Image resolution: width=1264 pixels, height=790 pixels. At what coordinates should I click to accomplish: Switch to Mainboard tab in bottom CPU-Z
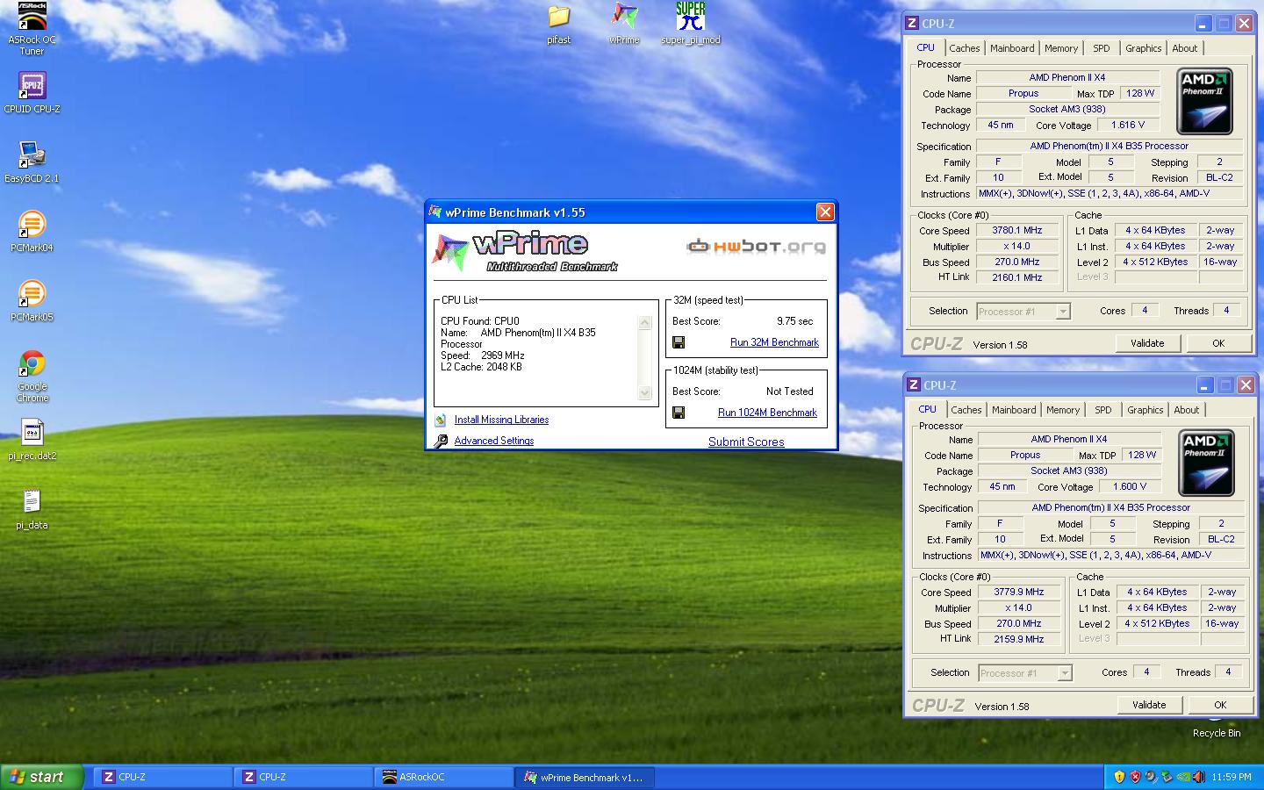click(1014, 410)
